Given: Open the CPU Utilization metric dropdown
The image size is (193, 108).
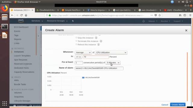Looking at the screenshot, I should click(111, 52).
